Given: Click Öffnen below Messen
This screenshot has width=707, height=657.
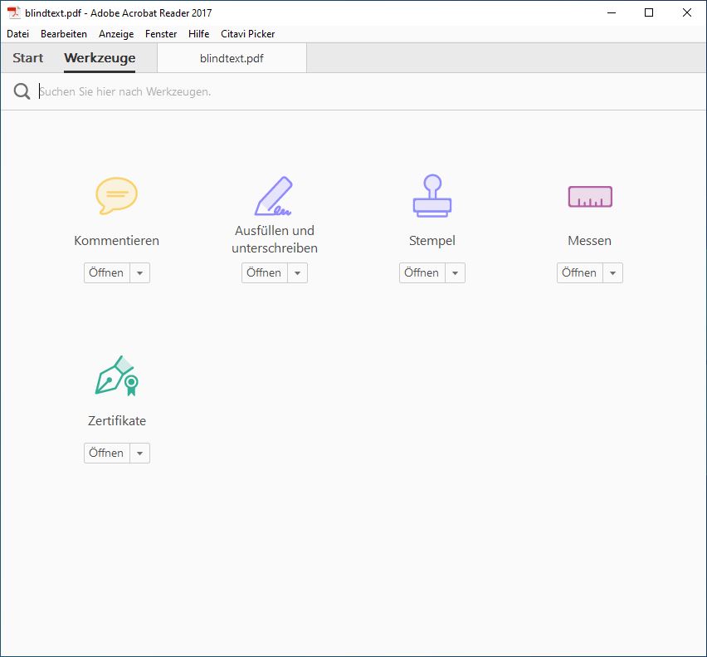Looking at the screenshot, I should point(580,273).
